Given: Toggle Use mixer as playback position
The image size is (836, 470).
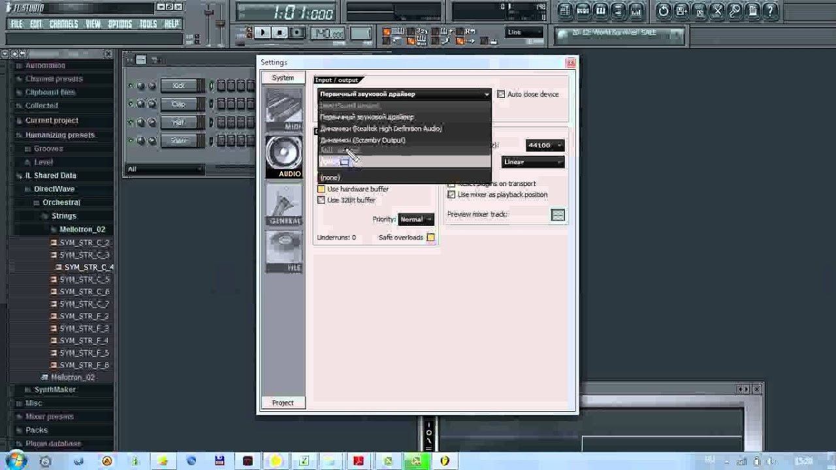Looking at the screenshot, I should pos(451,195).
